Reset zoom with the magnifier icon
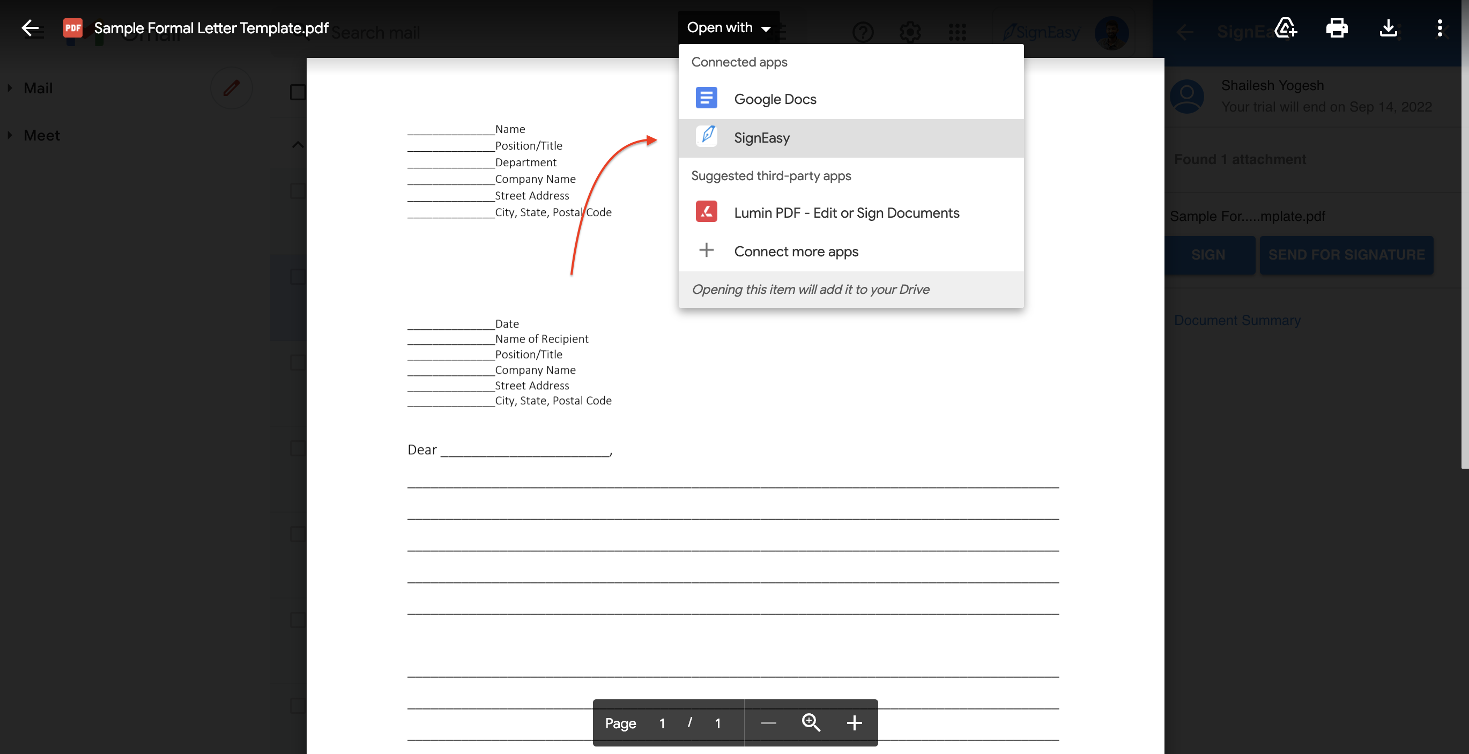The width and height of the screenshot is (1469, 754). point(811,723)
